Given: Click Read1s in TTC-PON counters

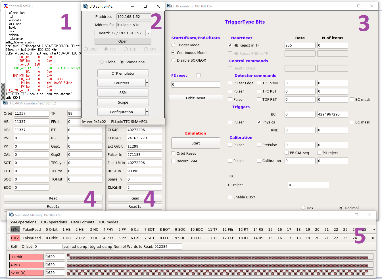Looking at the screenshot, I should [53, 206].
